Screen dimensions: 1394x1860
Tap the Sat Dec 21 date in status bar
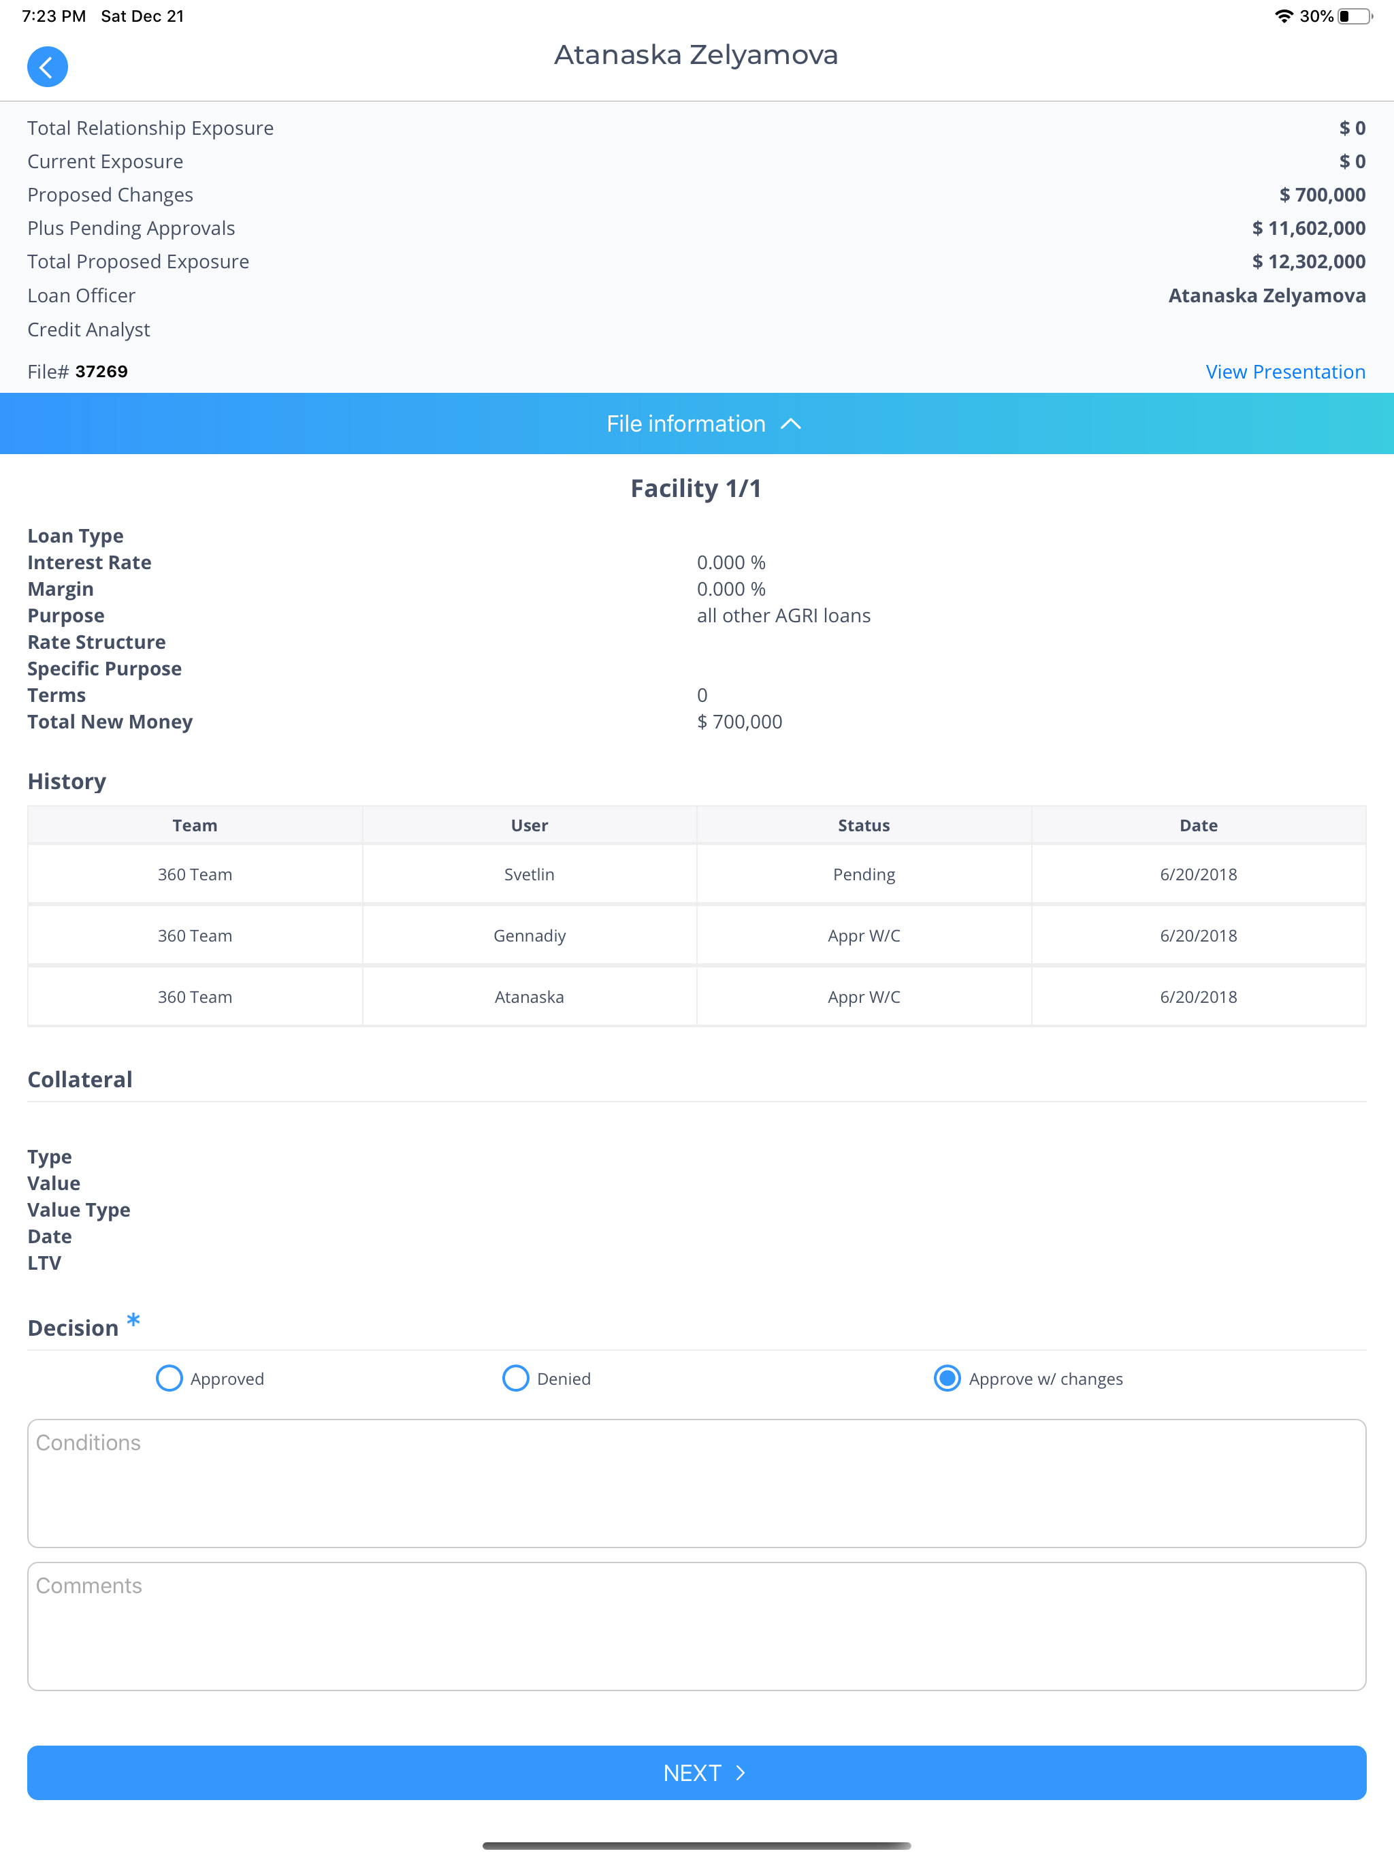pyautogui.click(x=142, y=16)
